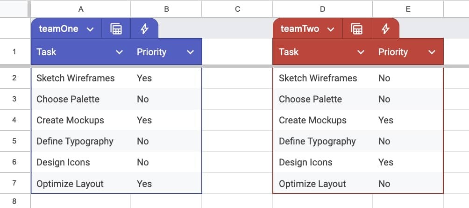Click teamTwo Create Mockups priority Yes cell
Viewport: 469px width, 208px height.
386,120
